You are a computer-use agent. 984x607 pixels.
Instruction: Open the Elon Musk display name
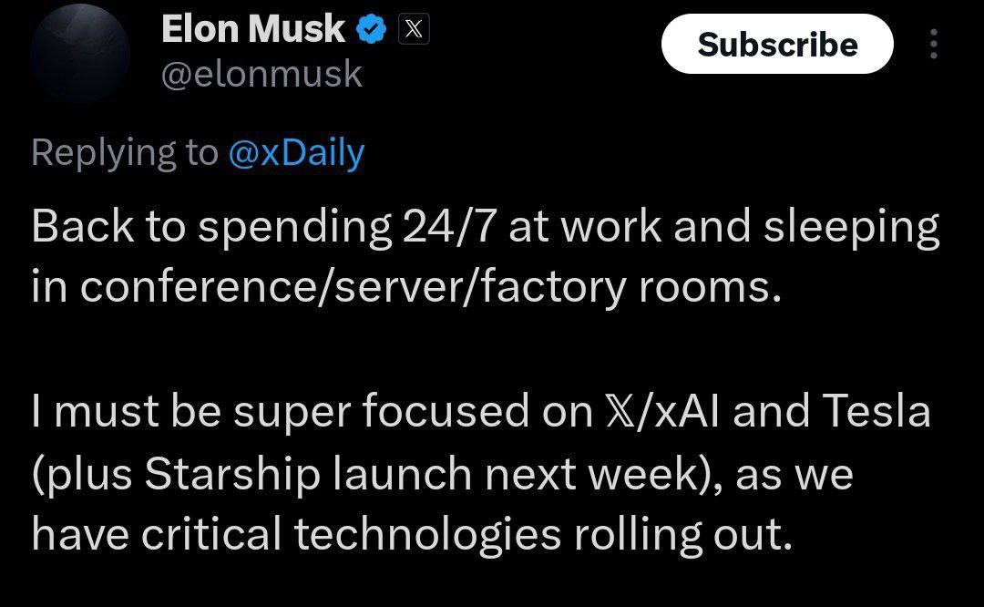click(253, 29)
